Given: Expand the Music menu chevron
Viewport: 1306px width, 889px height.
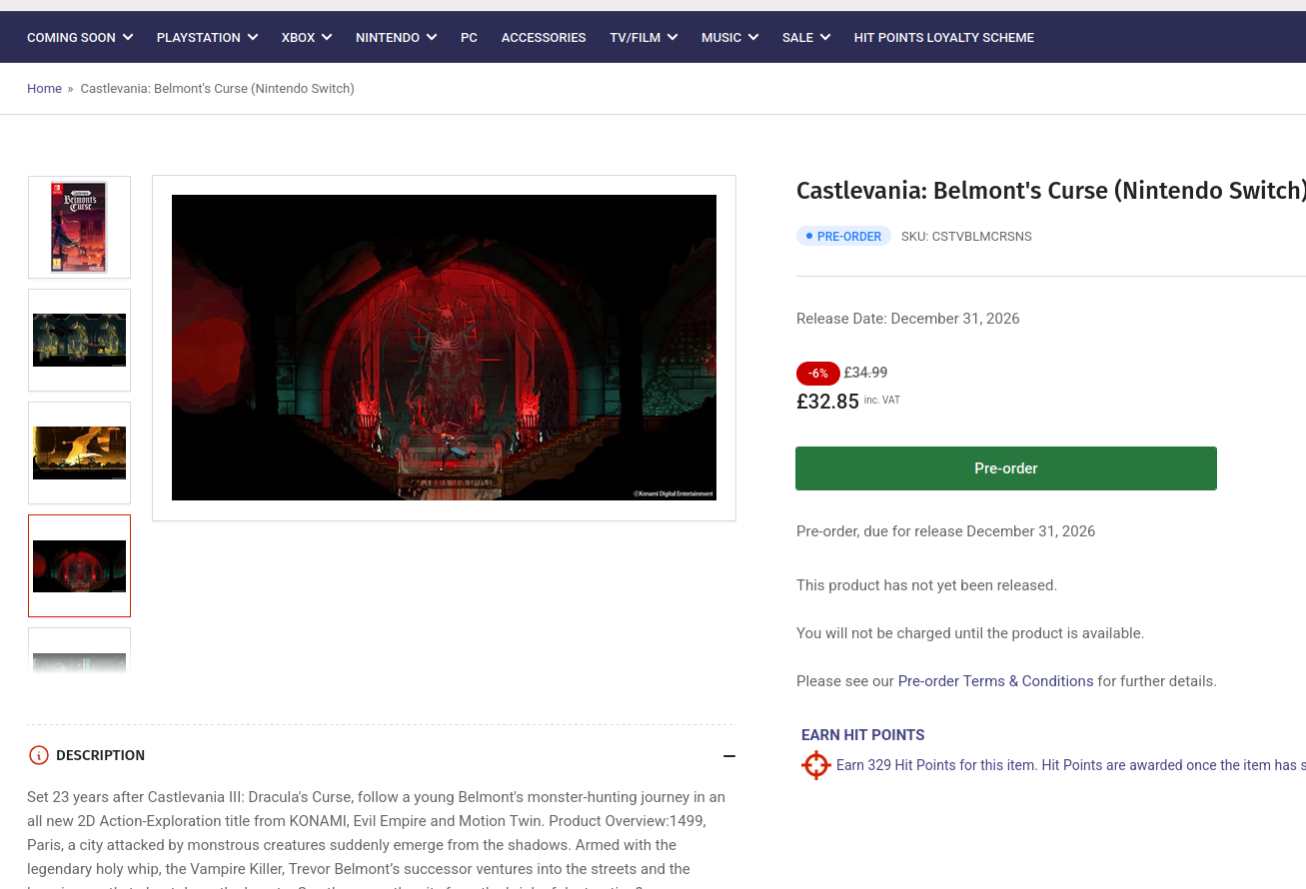Looking at the screenshot, I should pyautogui.click(x=753, y=37).
